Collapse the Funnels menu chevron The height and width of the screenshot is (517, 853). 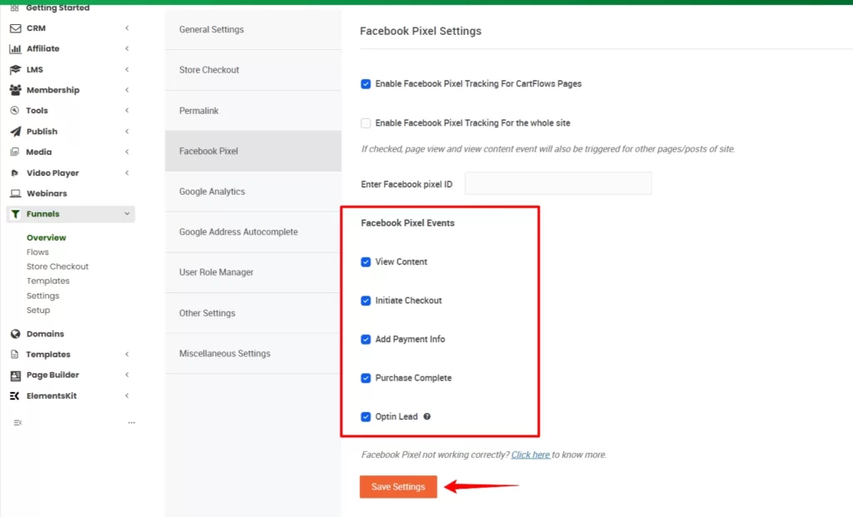tap(127, 214)
